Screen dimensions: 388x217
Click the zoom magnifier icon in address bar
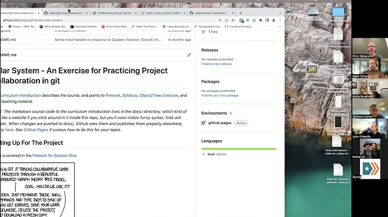click(220, 20)
